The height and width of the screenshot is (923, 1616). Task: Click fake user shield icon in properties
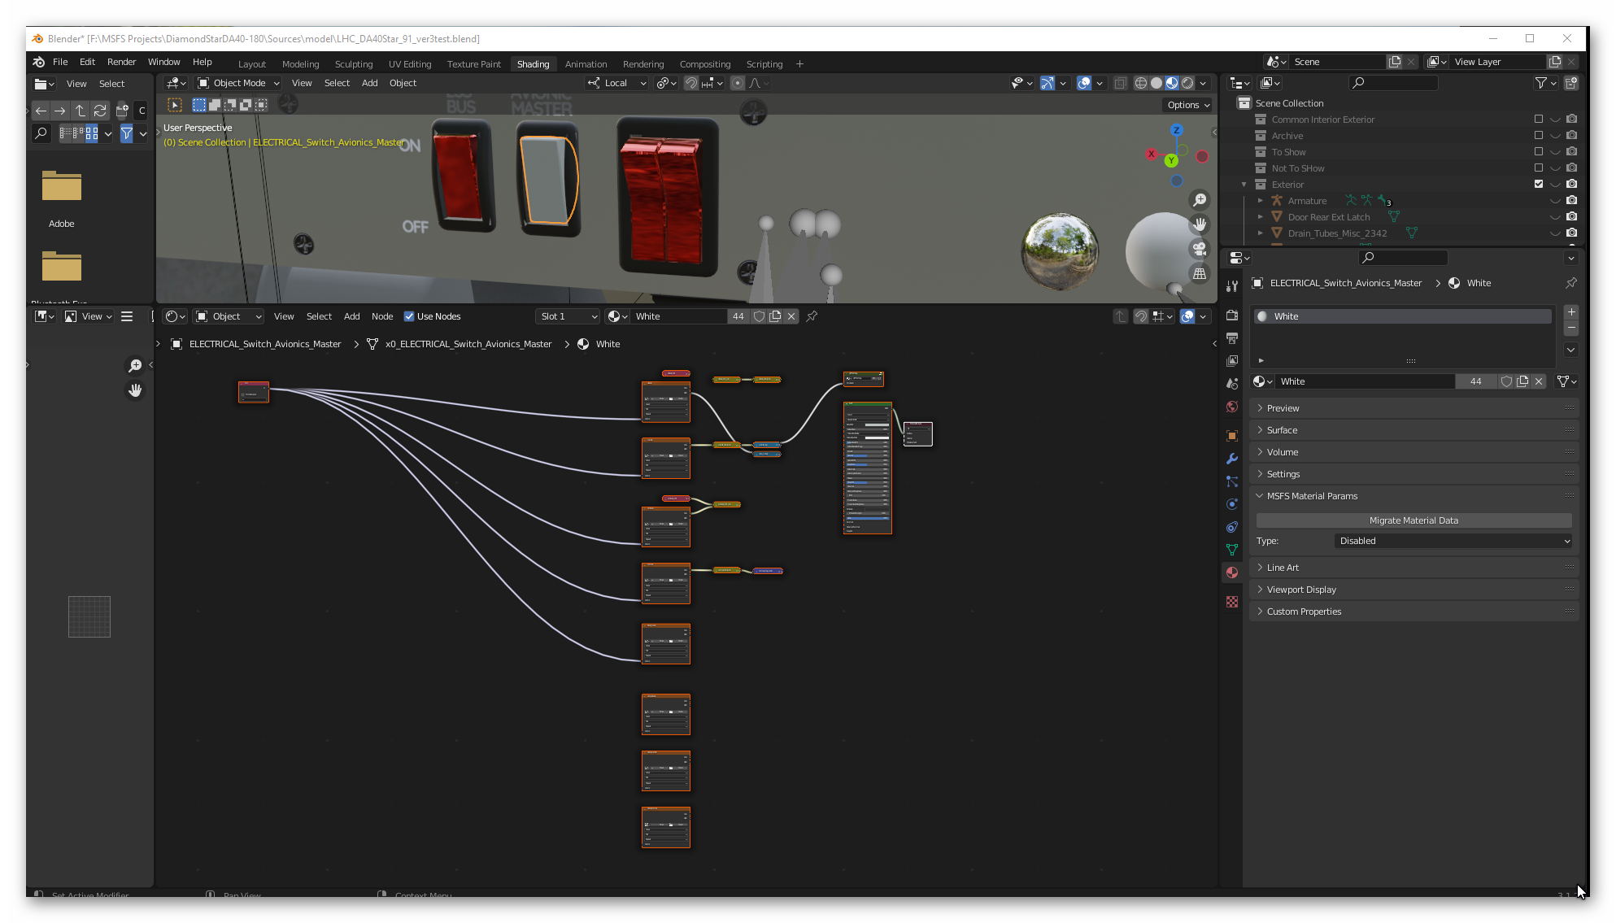click(1506, 381)
